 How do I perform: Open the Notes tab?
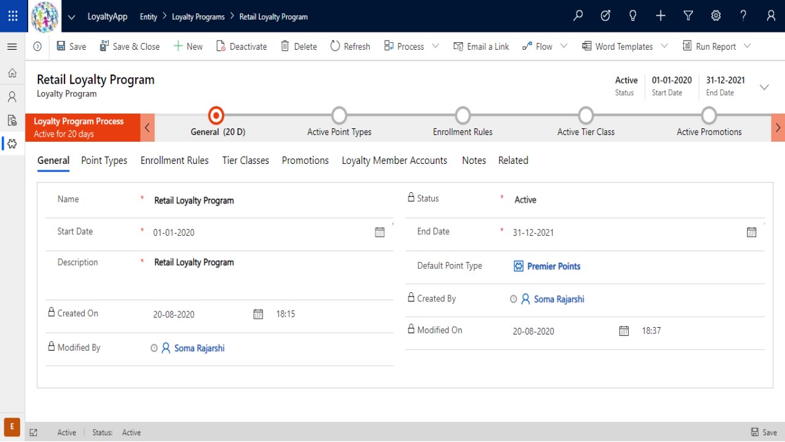click(x=474, y=161)
